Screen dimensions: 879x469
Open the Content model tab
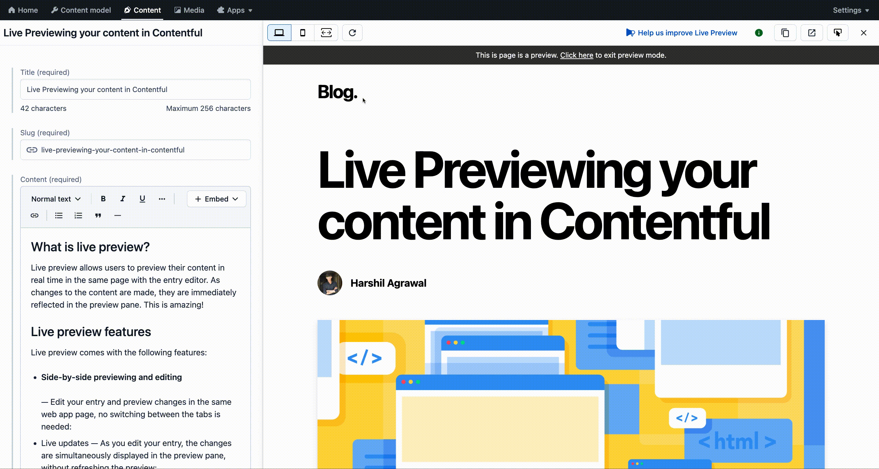(81, 10)
